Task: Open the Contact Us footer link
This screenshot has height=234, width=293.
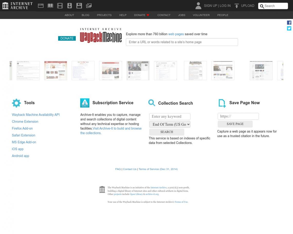Action: pyautogui.click(x=130, y=169)
